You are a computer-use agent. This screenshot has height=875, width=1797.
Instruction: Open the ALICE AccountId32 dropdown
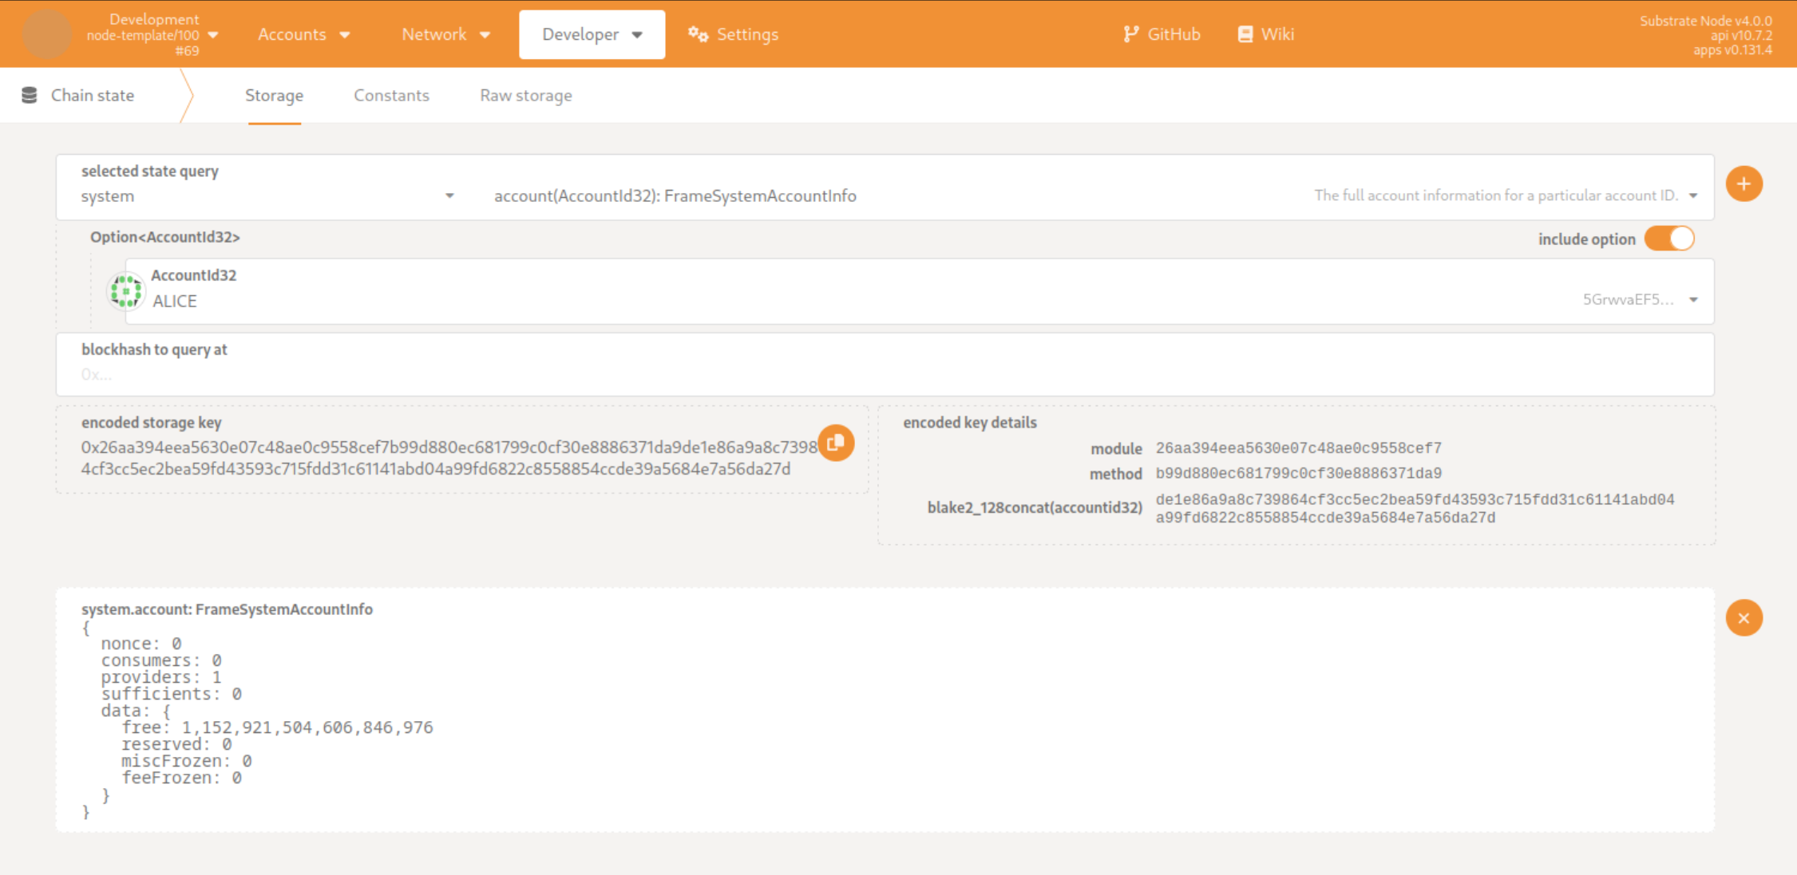tap(1693, 300)
